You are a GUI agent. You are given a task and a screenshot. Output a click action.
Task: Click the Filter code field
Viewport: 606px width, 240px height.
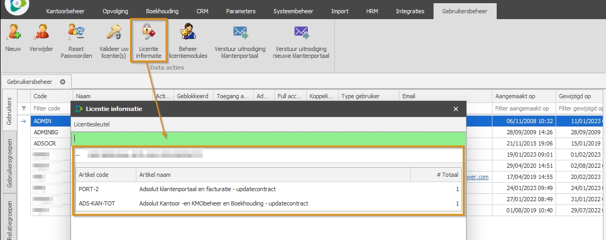coord(51,108)
